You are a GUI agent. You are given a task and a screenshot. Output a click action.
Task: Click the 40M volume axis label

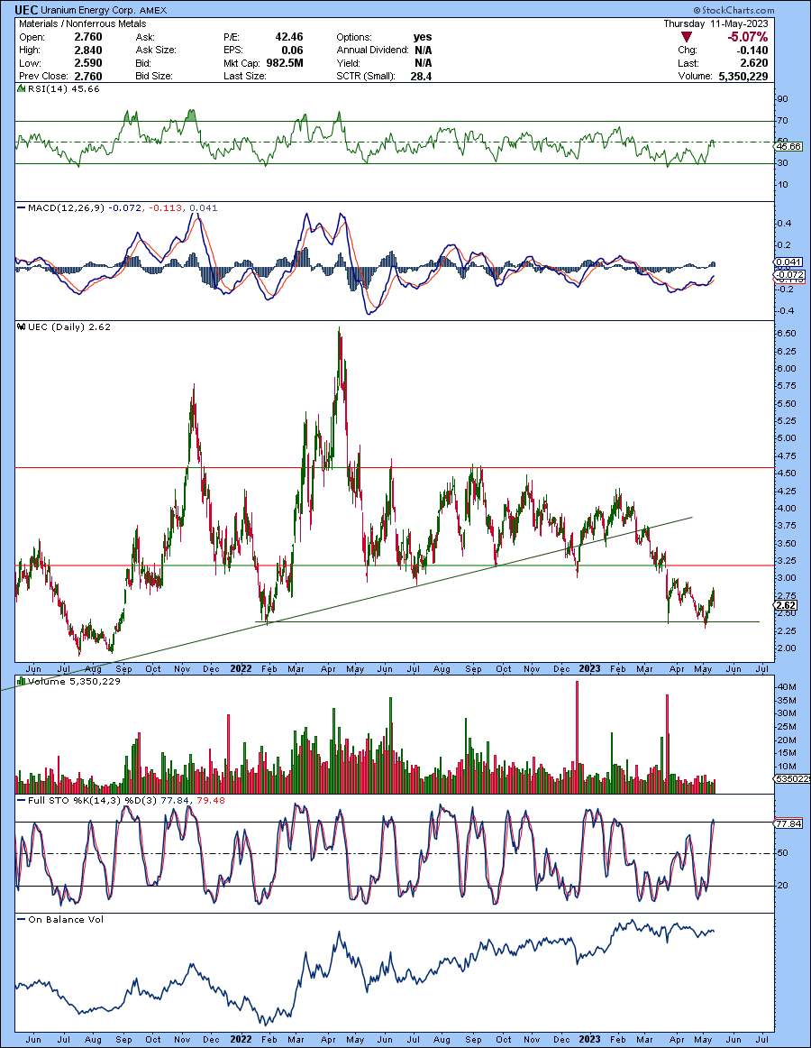click(x=787, y=687)
